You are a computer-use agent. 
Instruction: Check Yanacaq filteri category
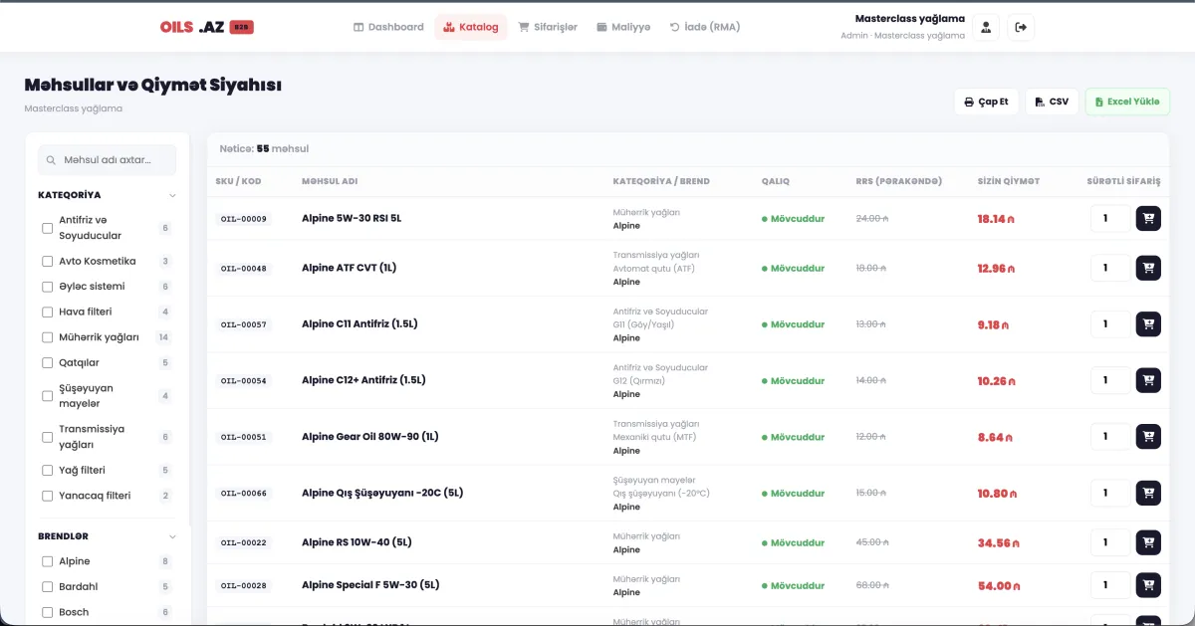coord(47,496)
